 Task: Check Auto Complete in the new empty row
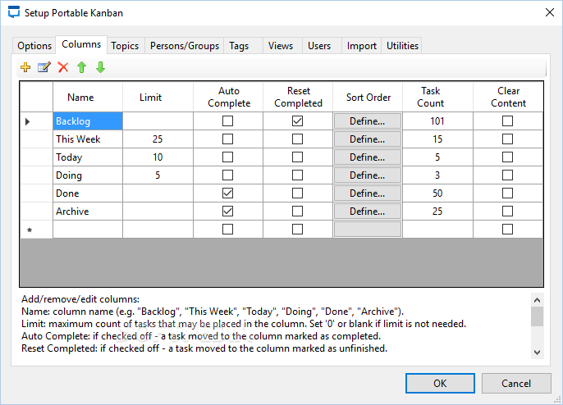(227, 229)
